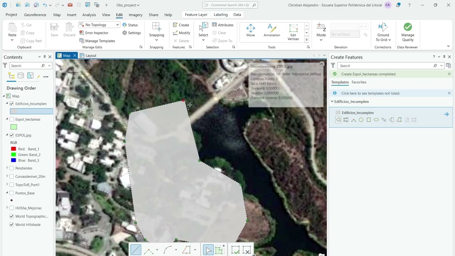Open the Annotation tool
455x256 pixels.
click(272, 31)
